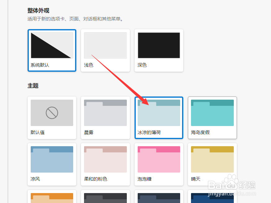Apply the 冰凉的薄荷 theme
Screen dimensions: 271x203
point(159,118)
